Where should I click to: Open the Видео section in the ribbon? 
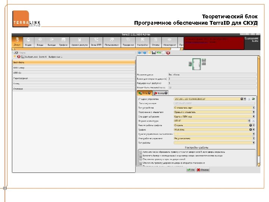28,42
